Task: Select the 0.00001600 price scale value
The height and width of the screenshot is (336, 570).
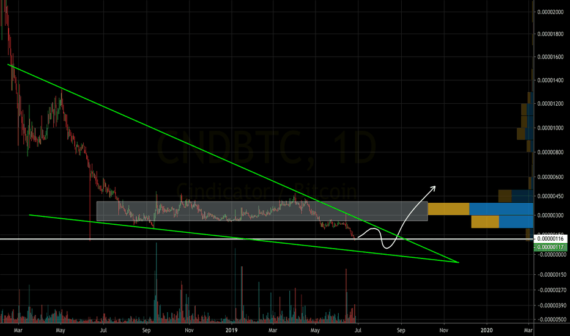Action: (550, 57)
